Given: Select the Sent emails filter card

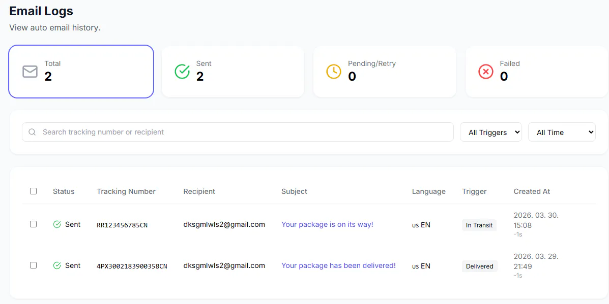Looking at the screenshot, I should point(233,72).
